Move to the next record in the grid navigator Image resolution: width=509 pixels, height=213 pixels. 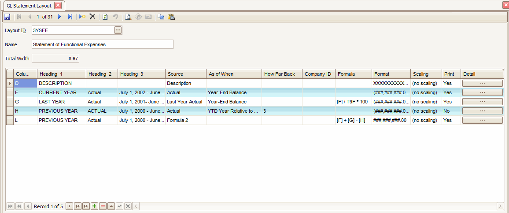[69, 206]
